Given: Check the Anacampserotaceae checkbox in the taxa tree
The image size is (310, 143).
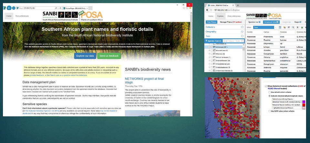Looking at the screenshot, I should [212, 71].
